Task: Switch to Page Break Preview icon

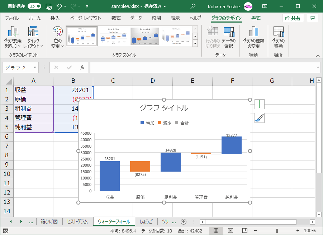Action: tap(244, 231)
